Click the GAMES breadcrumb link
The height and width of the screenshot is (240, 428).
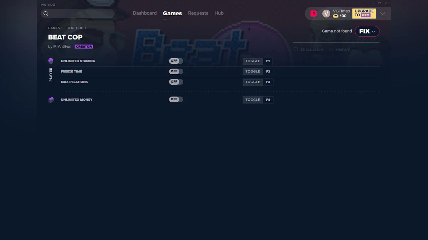coord(54,28)
